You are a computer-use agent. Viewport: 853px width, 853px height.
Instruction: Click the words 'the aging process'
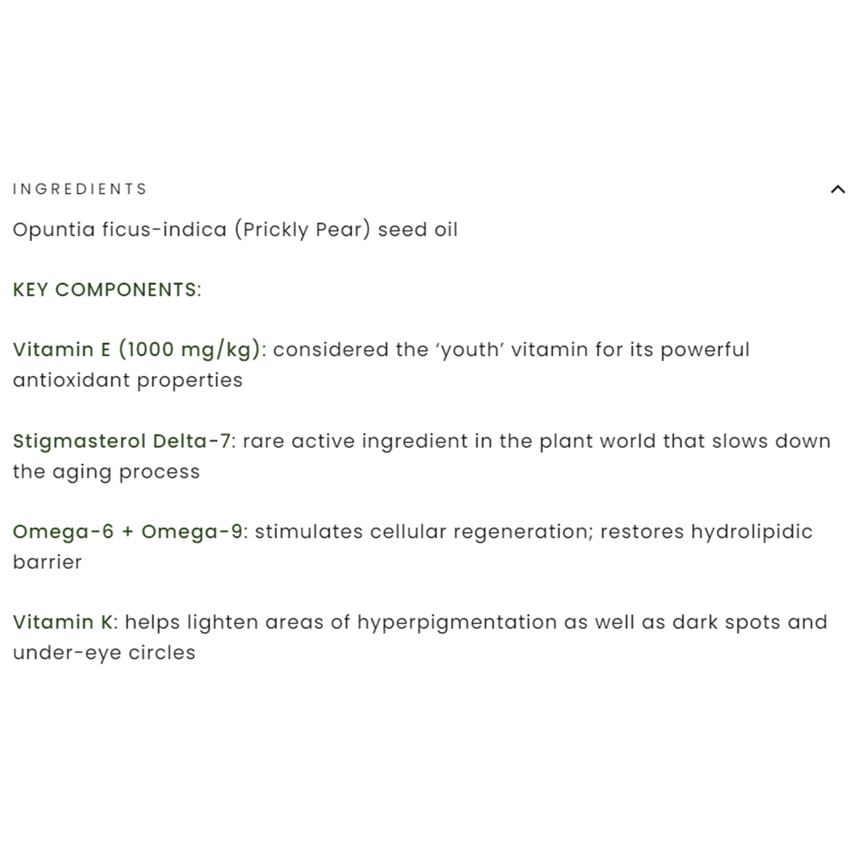tap(107, 471)
